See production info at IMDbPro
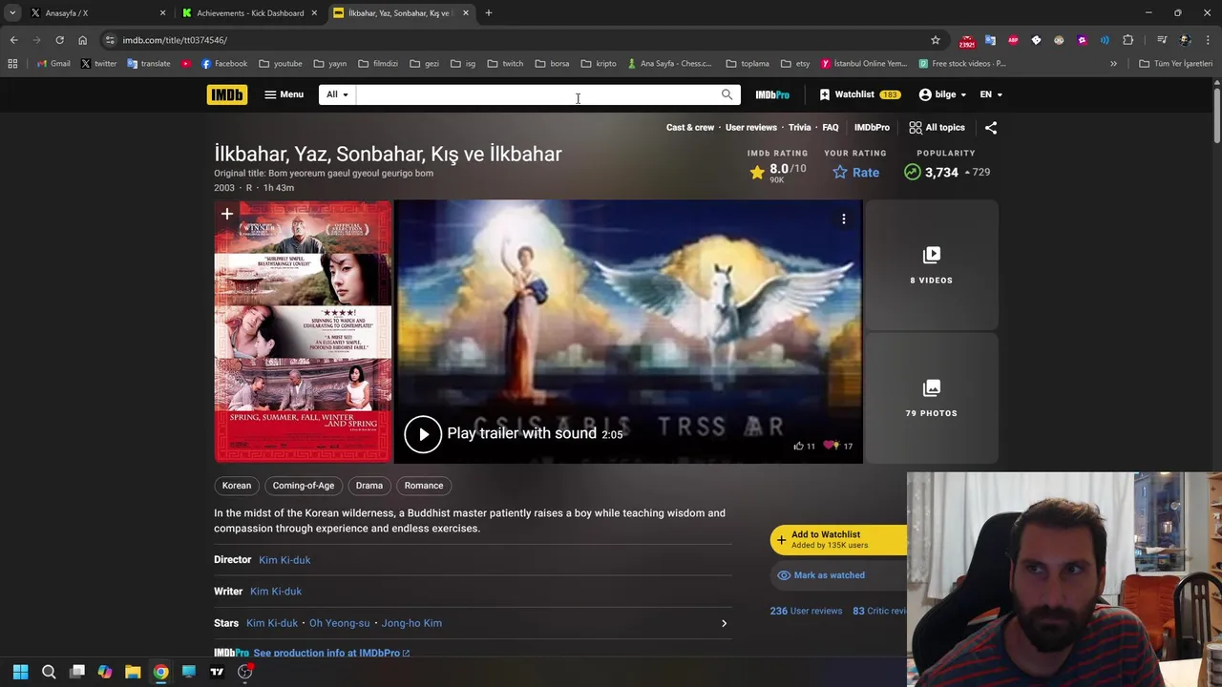This screenshot has width=1222, height=687. (331, 653)
